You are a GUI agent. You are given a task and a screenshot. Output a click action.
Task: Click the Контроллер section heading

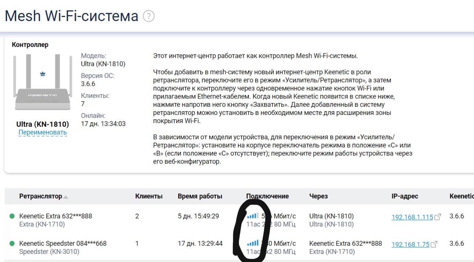pyautogui.click(x=30, y=45)
